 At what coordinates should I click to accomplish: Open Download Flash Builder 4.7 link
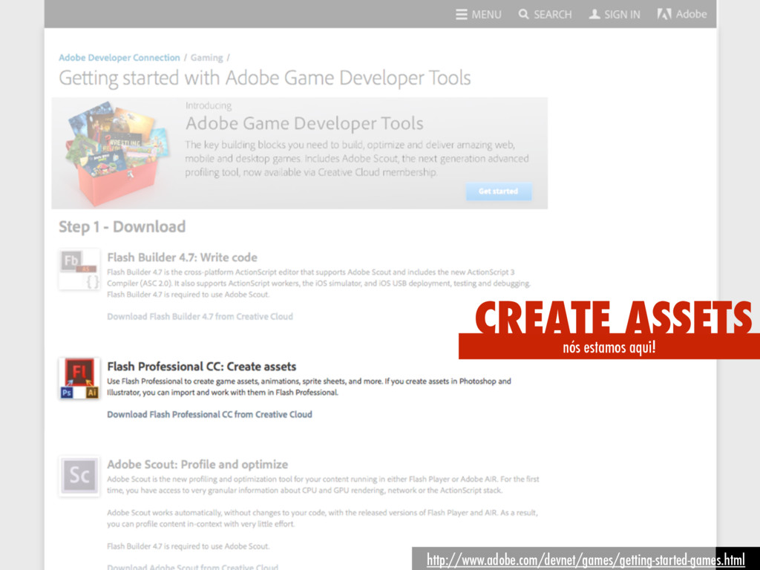pos(200,316)
